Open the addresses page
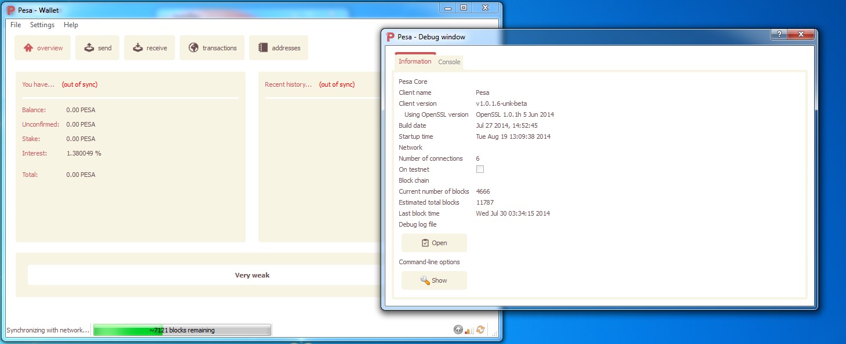Image resolution: width=846 pixels, height=344 pixels. point(279,48)
